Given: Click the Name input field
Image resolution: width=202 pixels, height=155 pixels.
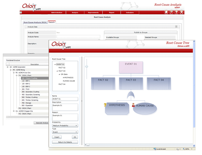Looking at the screenshot, I should [x=65, y=99].
